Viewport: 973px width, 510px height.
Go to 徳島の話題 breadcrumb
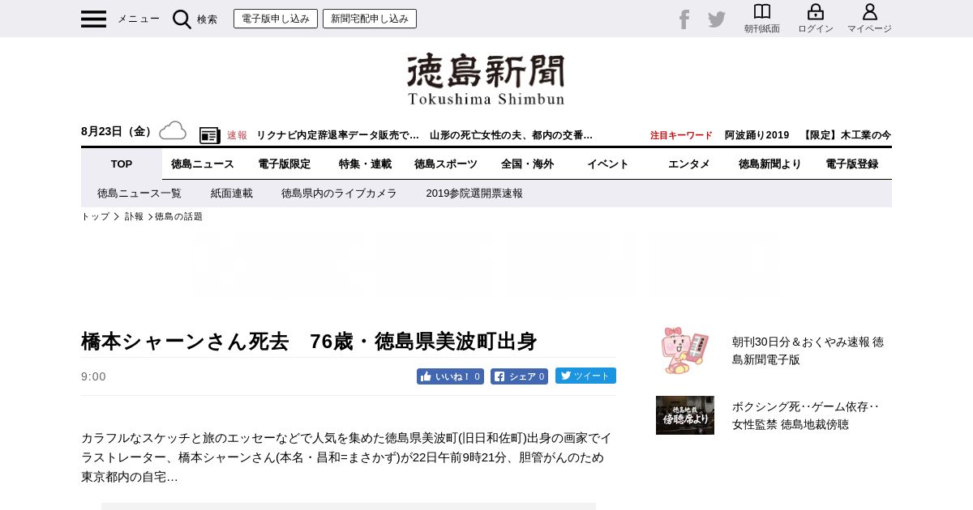[x=178, y=217]
